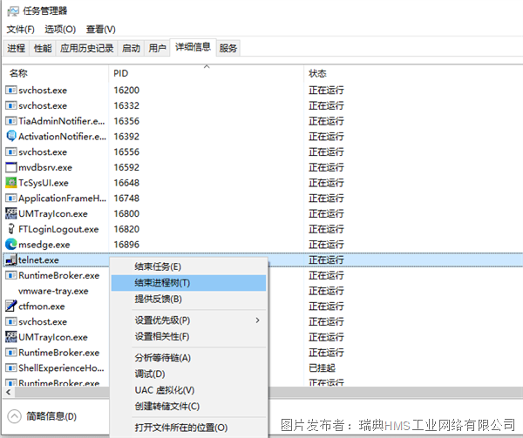This screenshot has width=523, height=438.
Task: Click the svchost.exe icon for PID 16556
Action: click(x=11, y=152)
